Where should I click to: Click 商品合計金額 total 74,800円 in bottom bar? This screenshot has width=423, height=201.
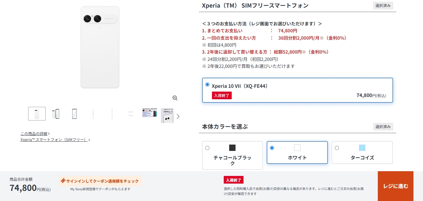pyautogui.click(x=30, y=188)
